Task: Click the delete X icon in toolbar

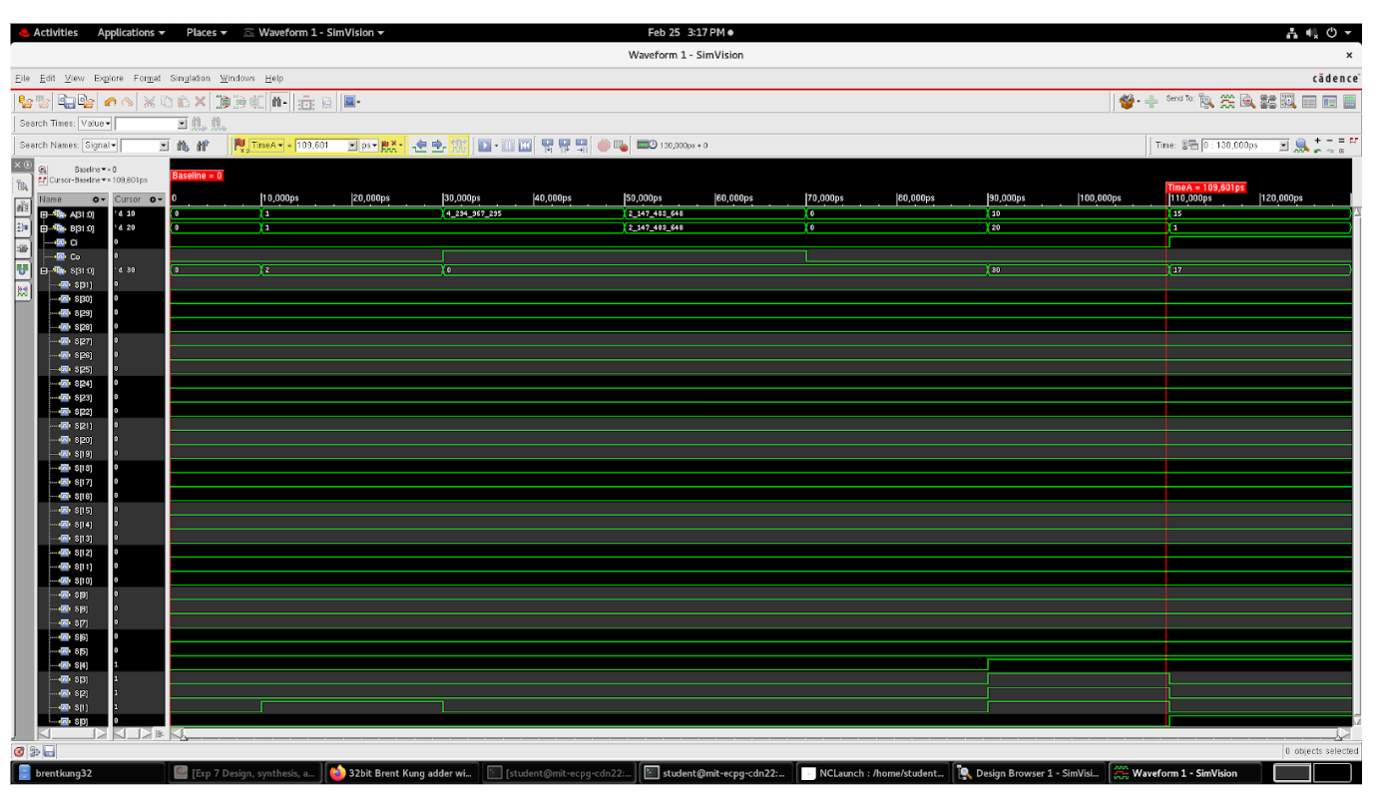Action: coord(201,102)
